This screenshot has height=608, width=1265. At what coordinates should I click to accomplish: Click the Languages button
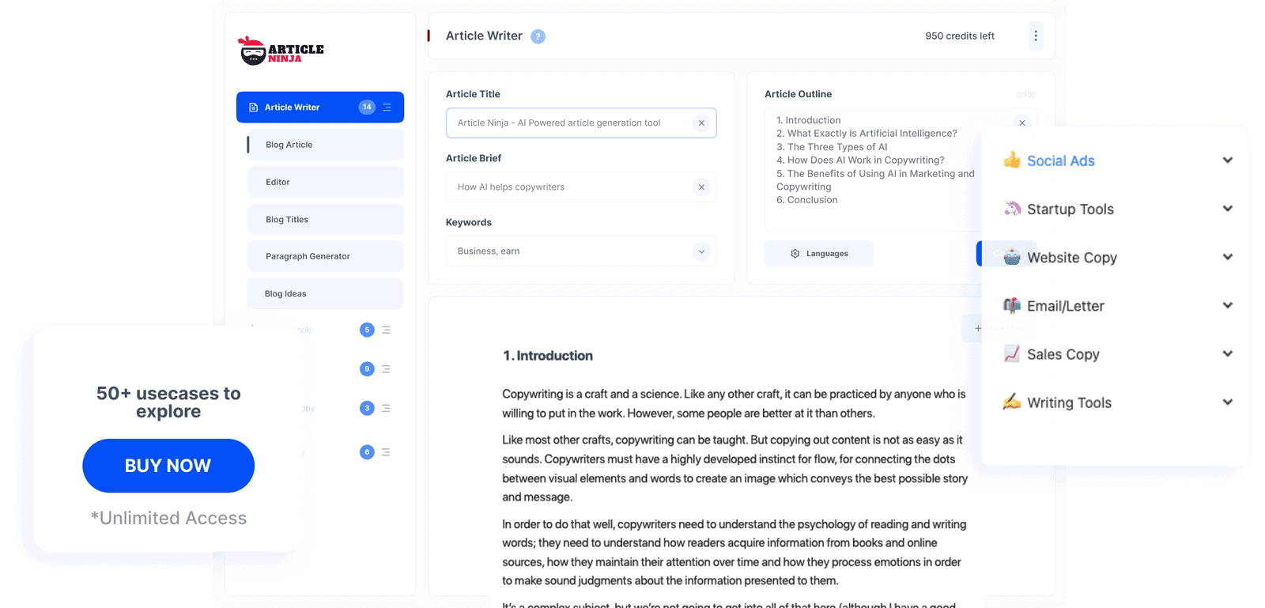[819, 254]
